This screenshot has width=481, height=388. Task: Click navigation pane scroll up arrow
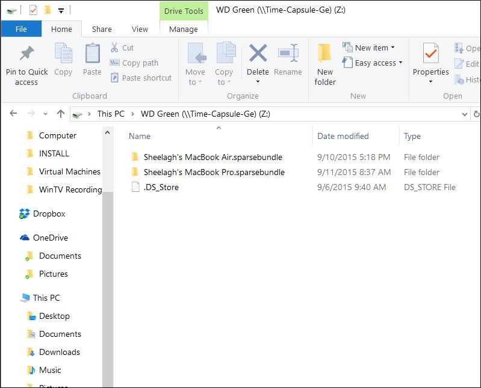coord(107,133)
